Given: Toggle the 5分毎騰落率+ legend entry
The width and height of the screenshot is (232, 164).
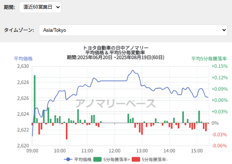Looking at the screenshot, I should 112,160.
